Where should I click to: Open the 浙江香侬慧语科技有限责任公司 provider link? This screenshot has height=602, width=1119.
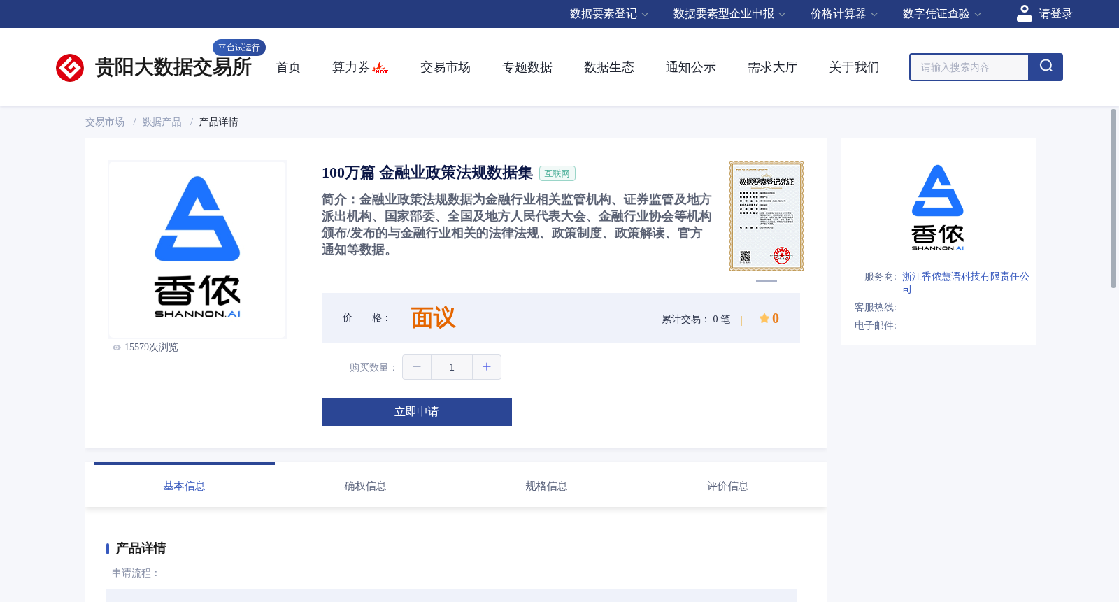coord(966,282)
